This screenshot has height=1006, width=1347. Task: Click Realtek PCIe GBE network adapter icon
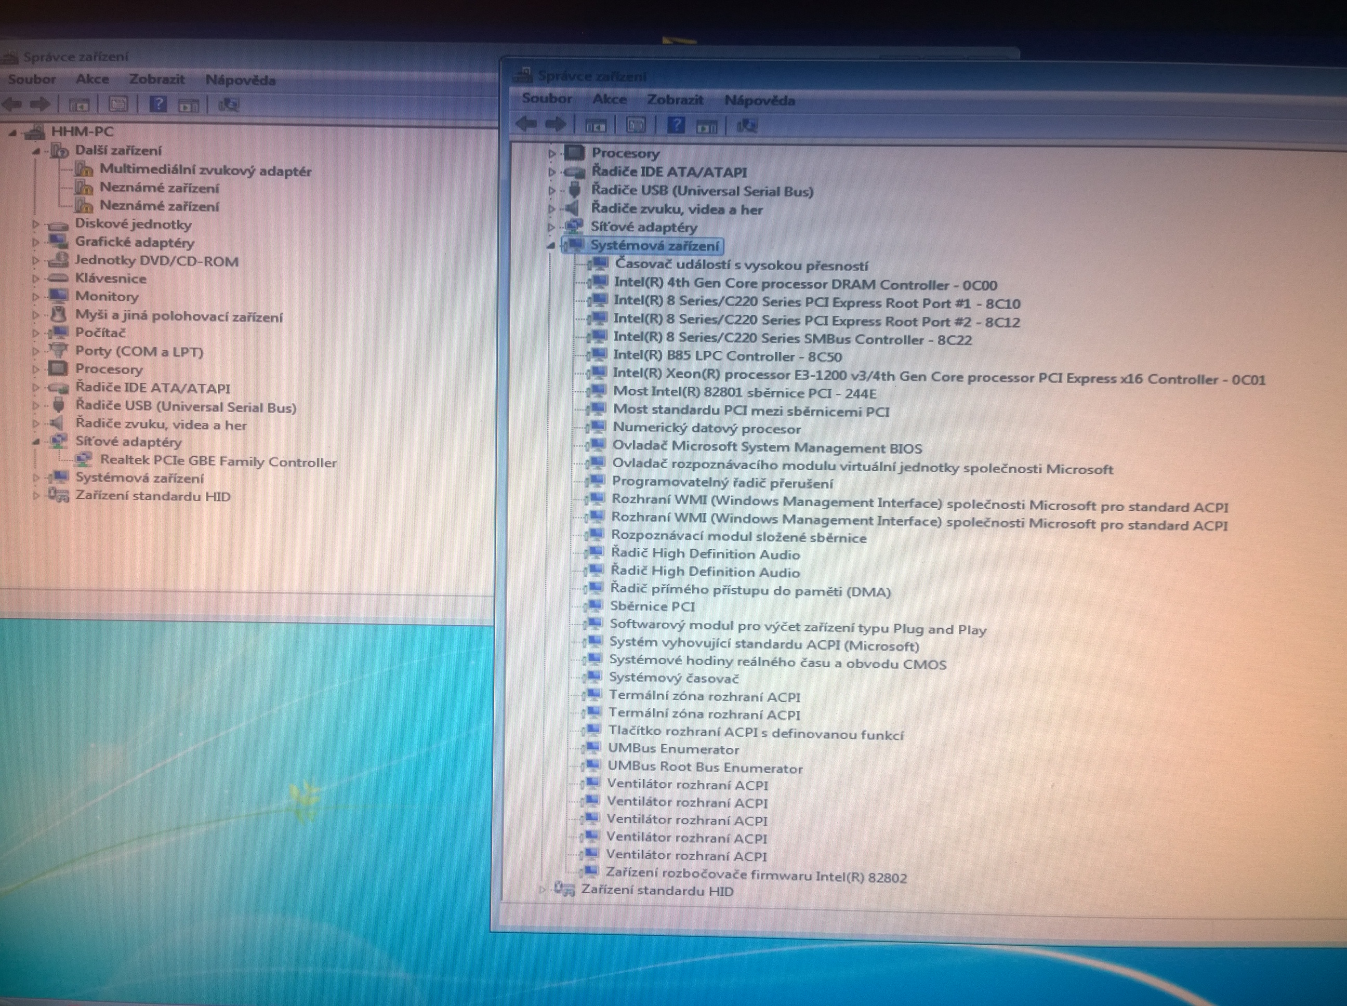(x=83, y=460)
